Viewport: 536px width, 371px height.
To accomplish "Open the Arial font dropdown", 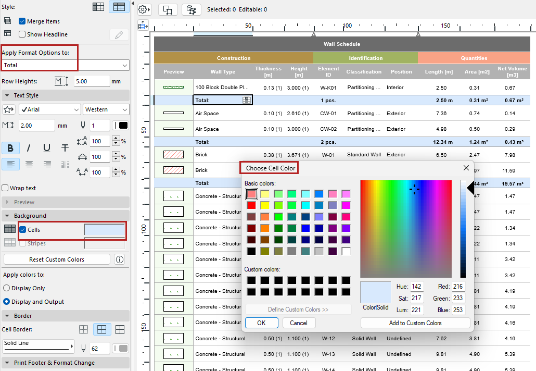I will click(49, 109).
